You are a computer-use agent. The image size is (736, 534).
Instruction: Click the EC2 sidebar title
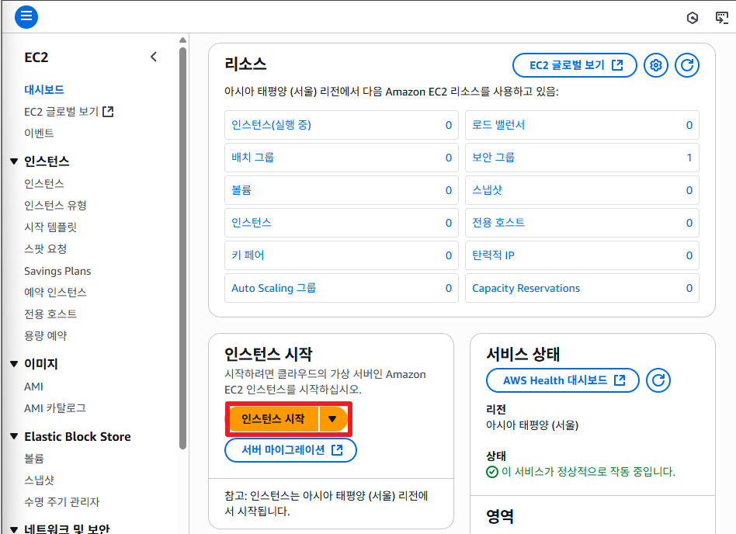pos(36,57)
